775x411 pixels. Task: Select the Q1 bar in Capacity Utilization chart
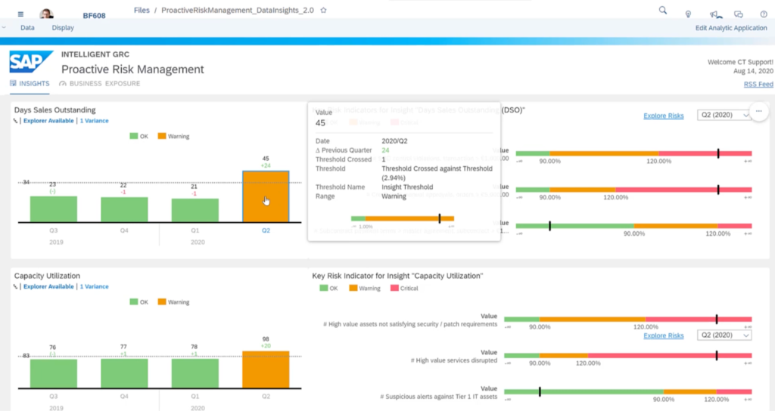(195, 373)
